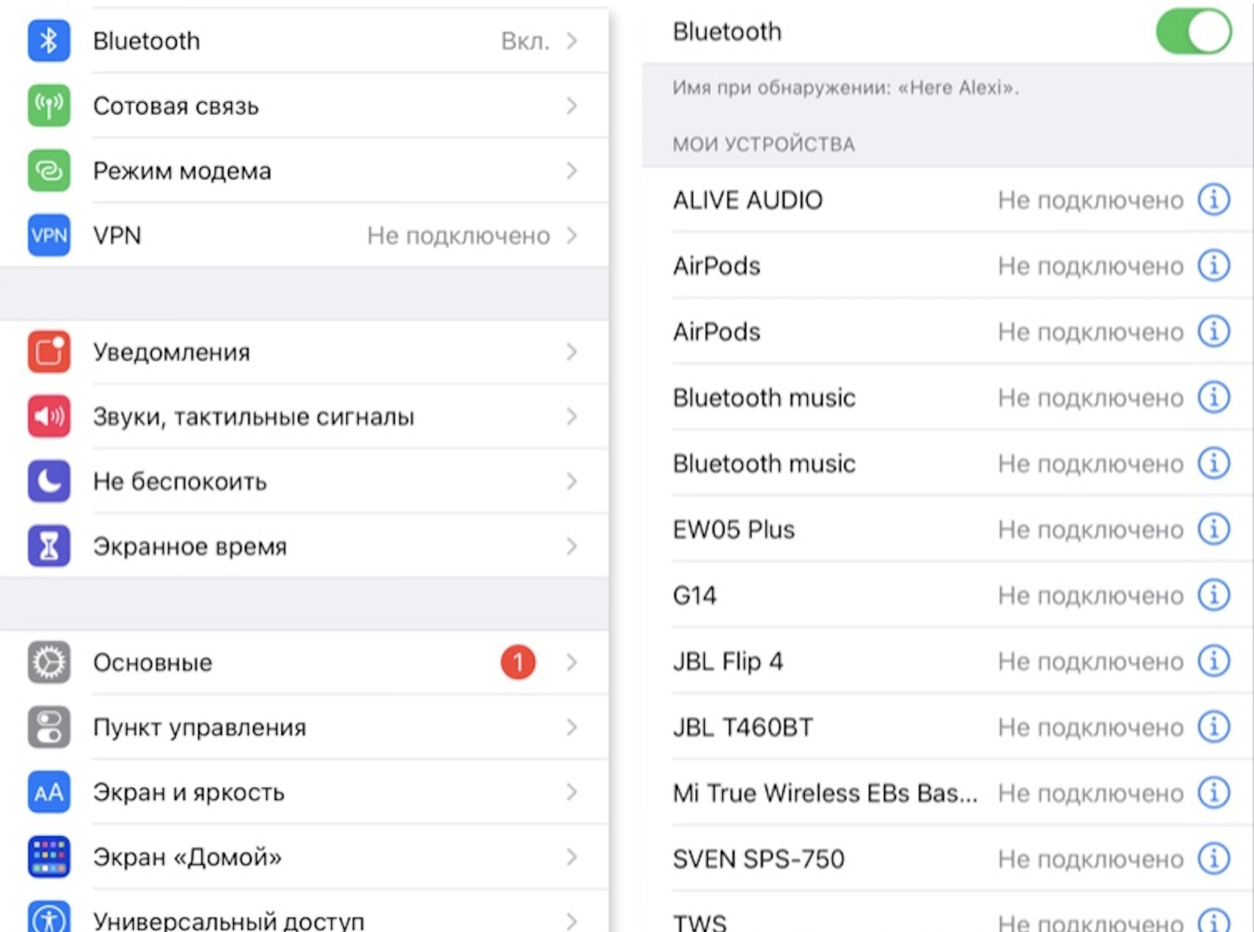Tap the Экран и яркость AA icon
The width and height of the screenshot is (1254, 932).
pos(49,792)
